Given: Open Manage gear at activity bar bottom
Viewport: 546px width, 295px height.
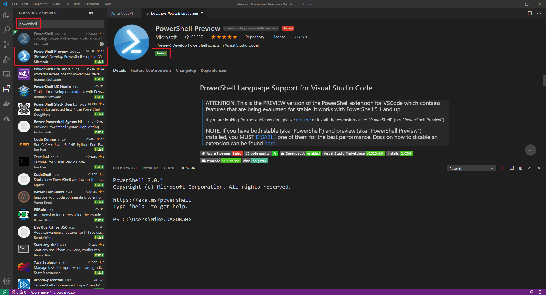Looking at the screenshot, I should (x=7, y=281).
